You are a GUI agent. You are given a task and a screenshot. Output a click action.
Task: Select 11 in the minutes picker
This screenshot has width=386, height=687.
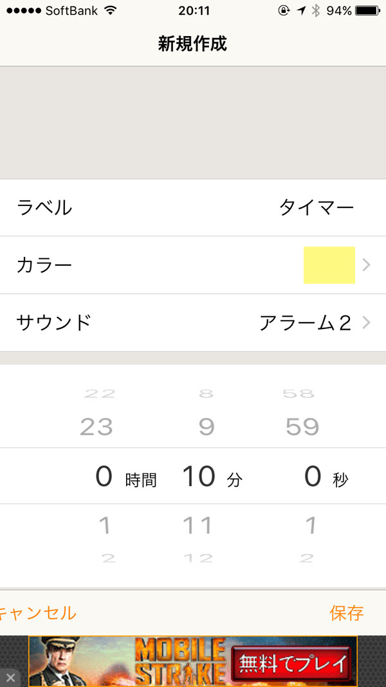point(197,525)
